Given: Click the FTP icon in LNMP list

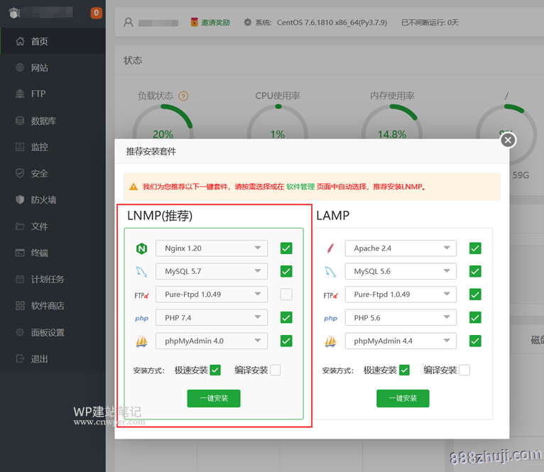Looking at the screenshot, I should (141, 295).
